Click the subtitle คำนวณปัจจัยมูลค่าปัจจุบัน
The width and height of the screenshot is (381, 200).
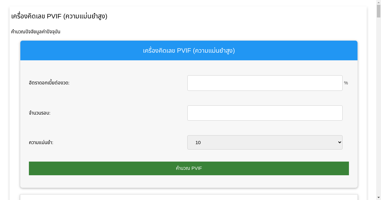point(35,31)
